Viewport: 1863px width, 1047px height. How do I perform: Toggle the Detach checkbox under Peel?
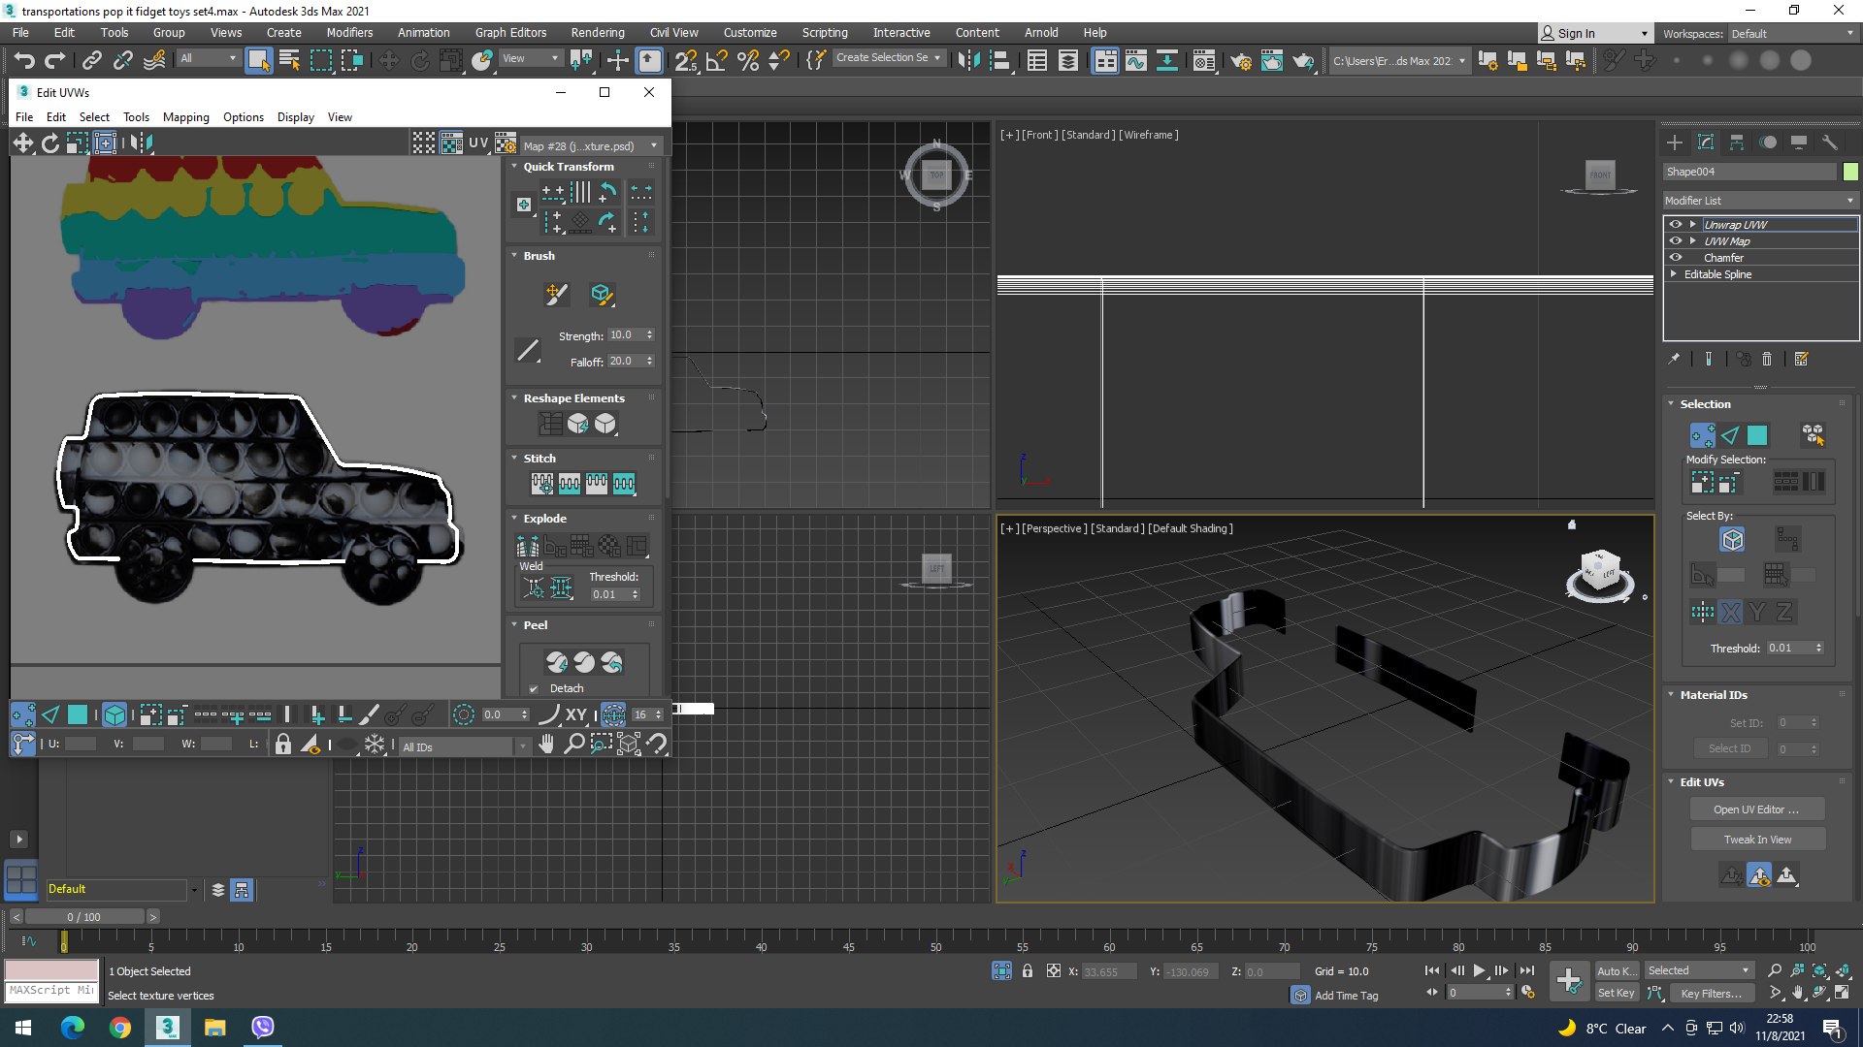tap(534, 688)
